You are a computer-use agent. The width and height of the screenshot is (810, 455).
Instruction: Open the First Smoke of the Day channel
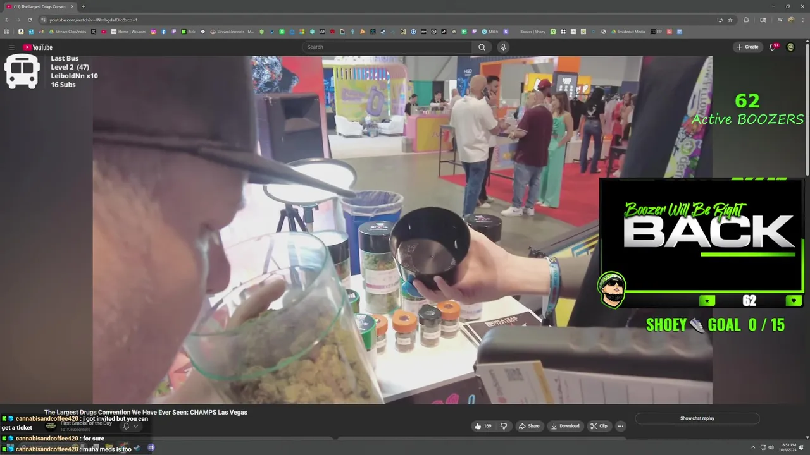point(86,423)
